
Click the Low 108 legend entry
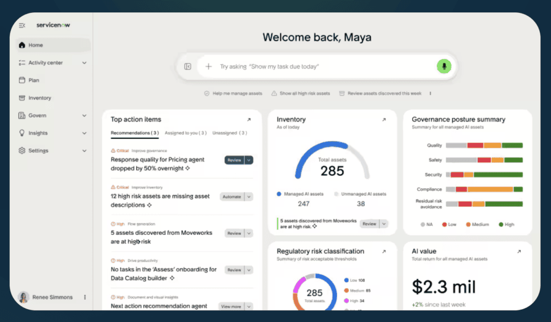click(x=355, y=280)
